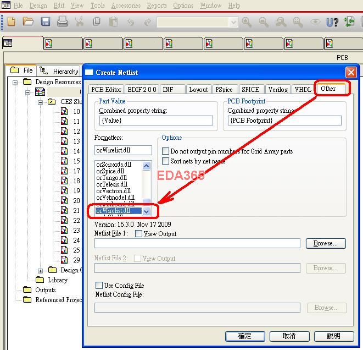The image size is (363, 350).
Task: Select schematic page 10 icon in tree
Action: pyautogui.click(x=64, y=111)
